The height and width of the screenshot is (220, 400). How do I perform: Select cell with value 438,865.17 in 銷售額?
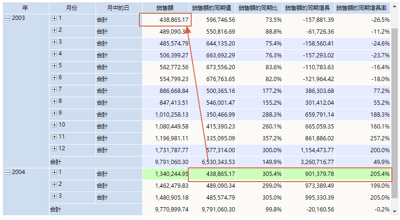tap(165, 20)
